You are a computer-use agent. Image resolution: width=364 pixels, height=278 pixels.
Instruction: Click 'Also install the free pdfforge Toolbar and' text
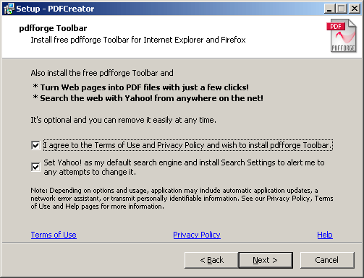pyautogui.click(x=102, y=73)
